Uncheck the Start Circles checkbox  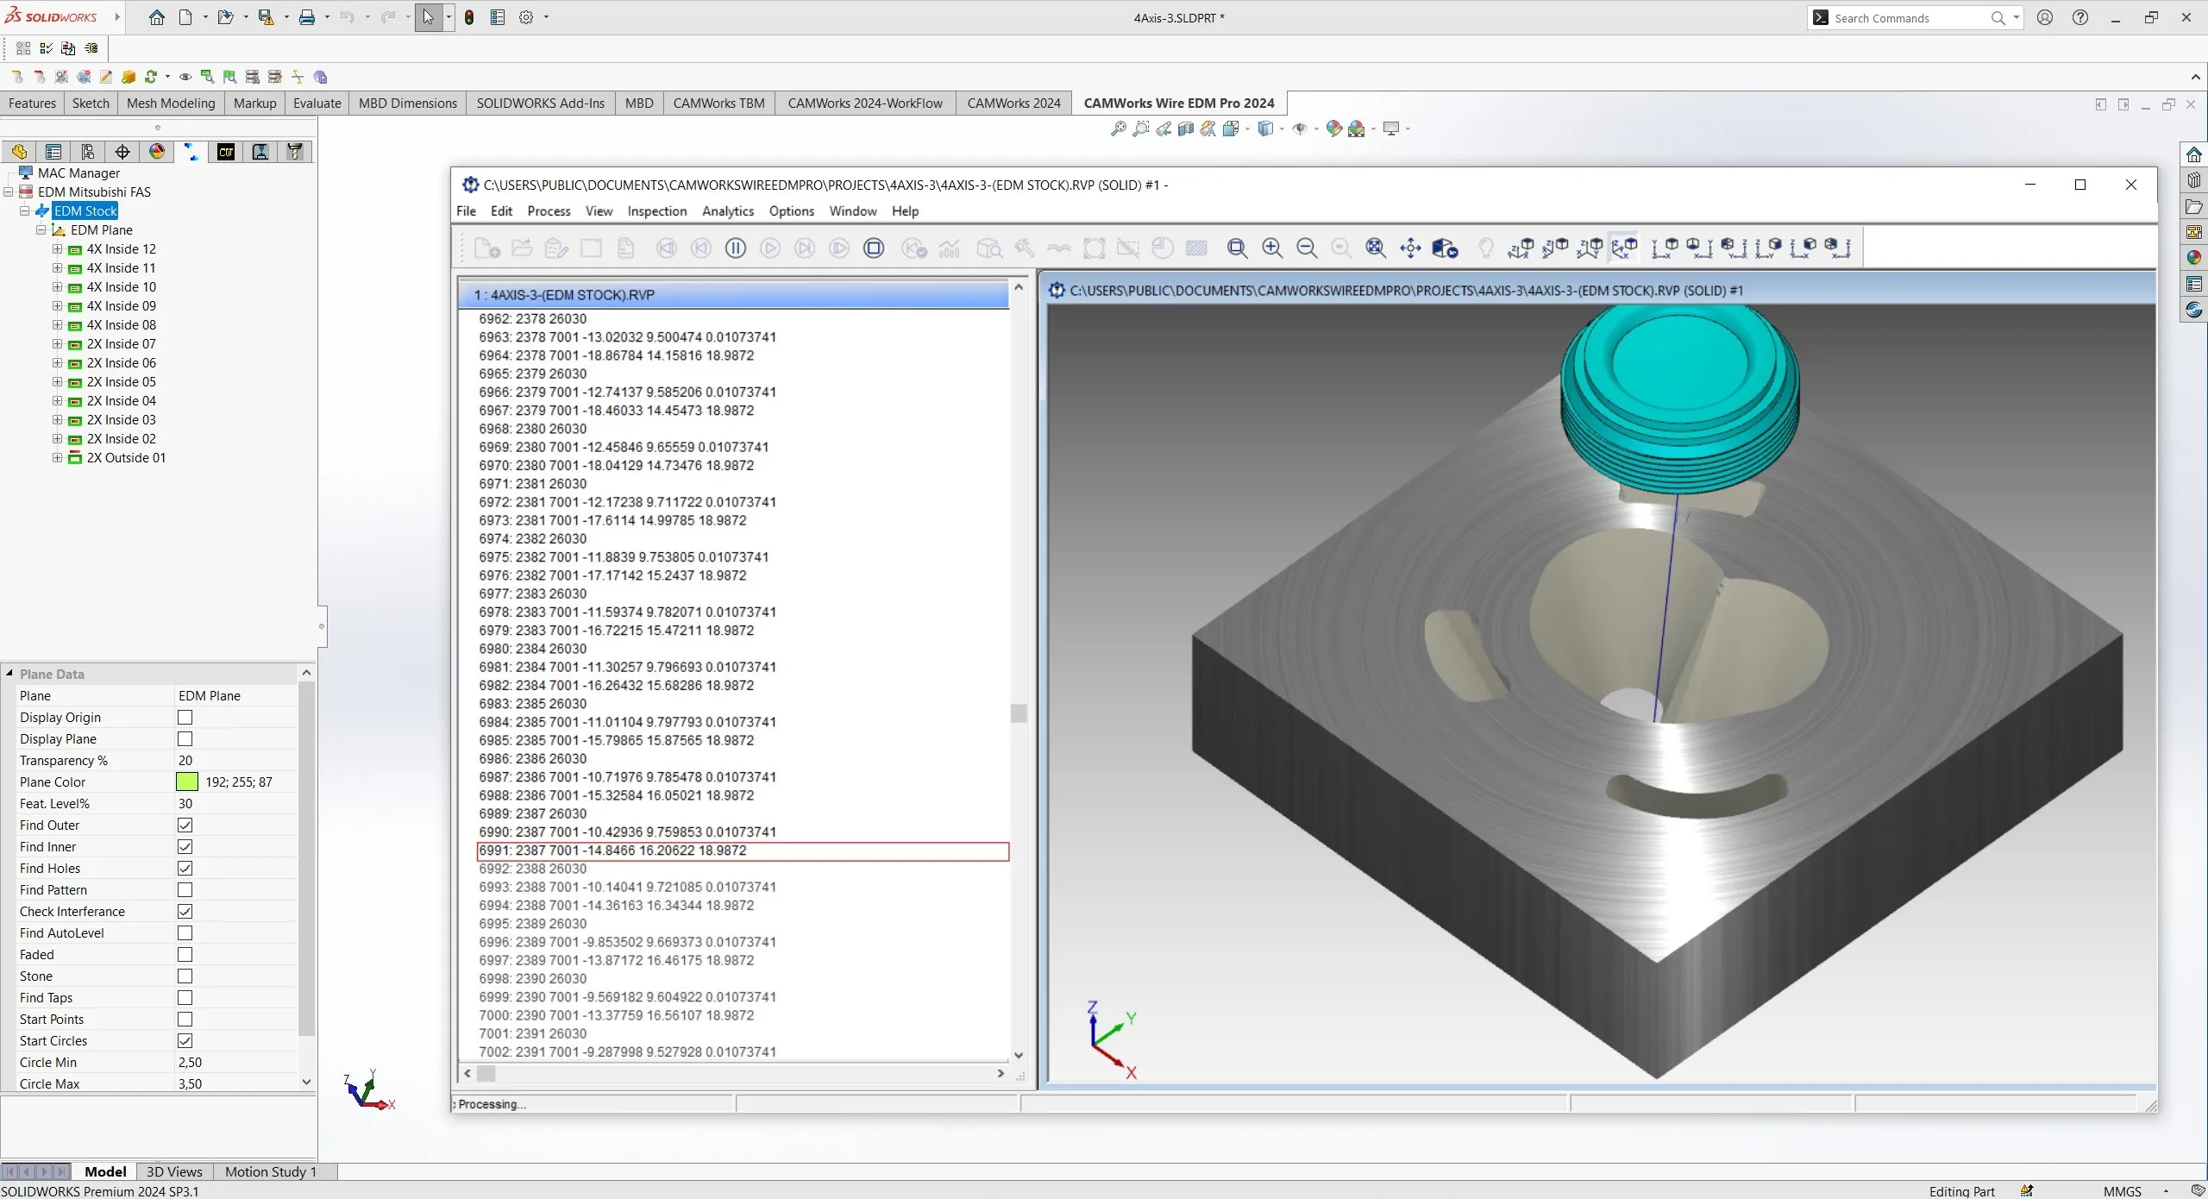[x=185, y=1041]
